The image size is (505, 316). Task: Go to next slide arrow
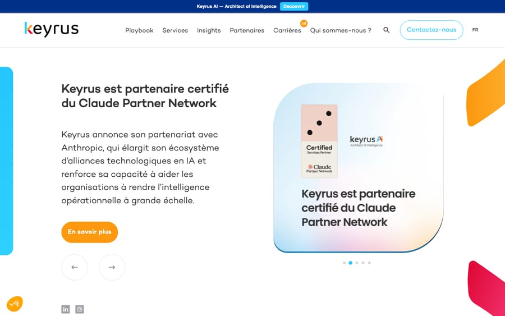[112, 267]
